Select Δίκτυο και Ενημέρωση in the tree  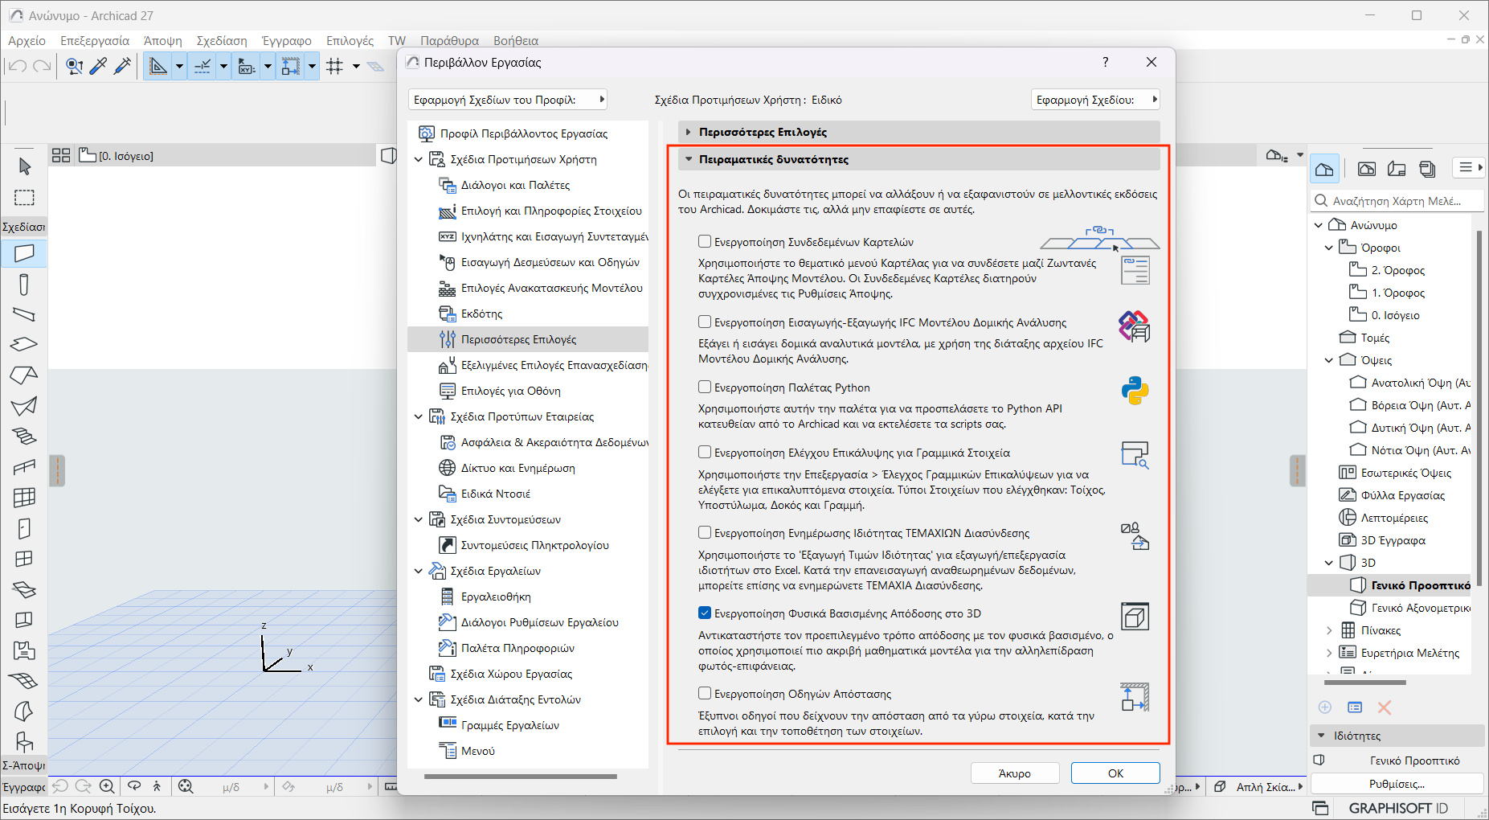click(x=517, y=468)
